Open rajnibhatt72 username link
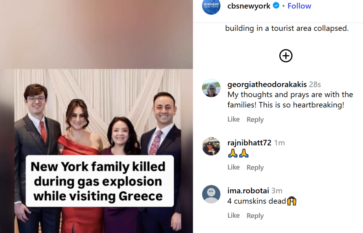Image resolution: width=363 pixels, height=233 pixels. point(249,143)
